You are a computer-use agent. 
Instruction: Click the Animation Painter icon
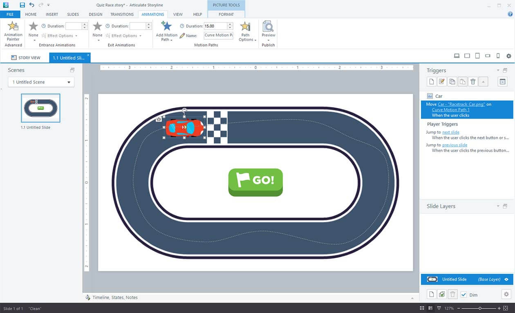coord(13,27)
